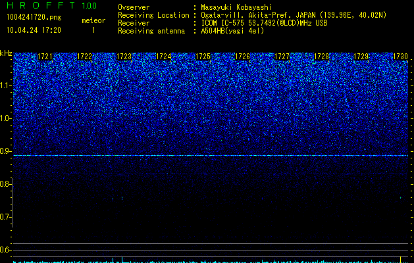Click the 1727 time marker
The image size is (414, 263).
click(282, 57)
